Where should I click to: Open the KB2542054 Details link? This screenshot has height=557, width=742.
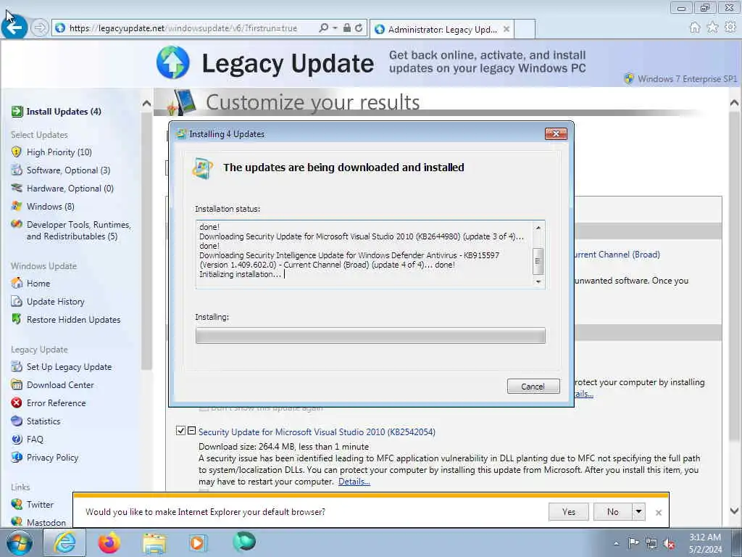click(x=354, y=482)
